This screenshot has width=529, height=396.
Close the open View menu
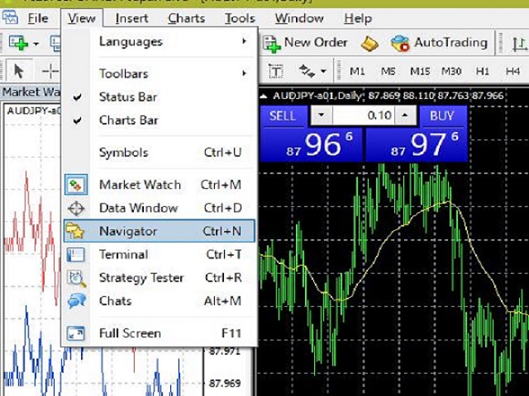(81, 18)
